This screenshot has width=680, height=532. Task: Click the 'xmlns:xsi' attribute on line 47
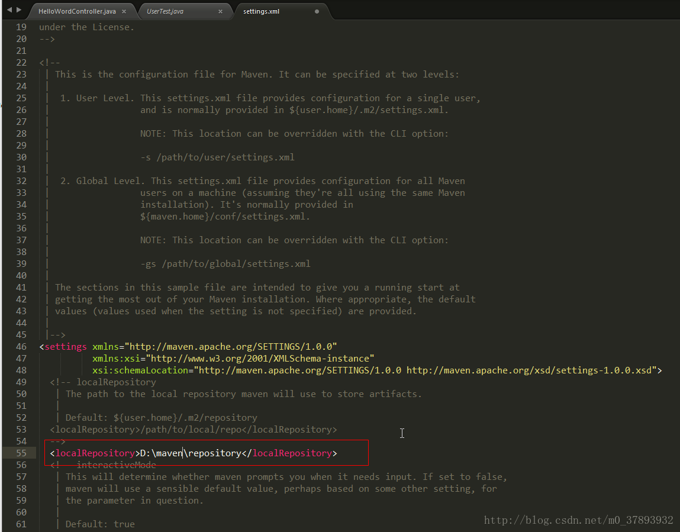pos(116,359)
